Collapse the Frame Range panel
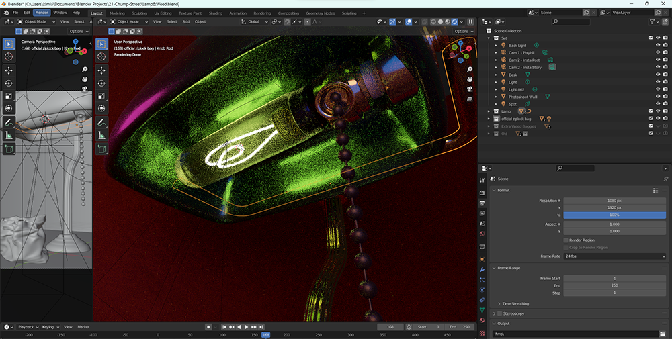The image size is (672, 339). (494, 268)
